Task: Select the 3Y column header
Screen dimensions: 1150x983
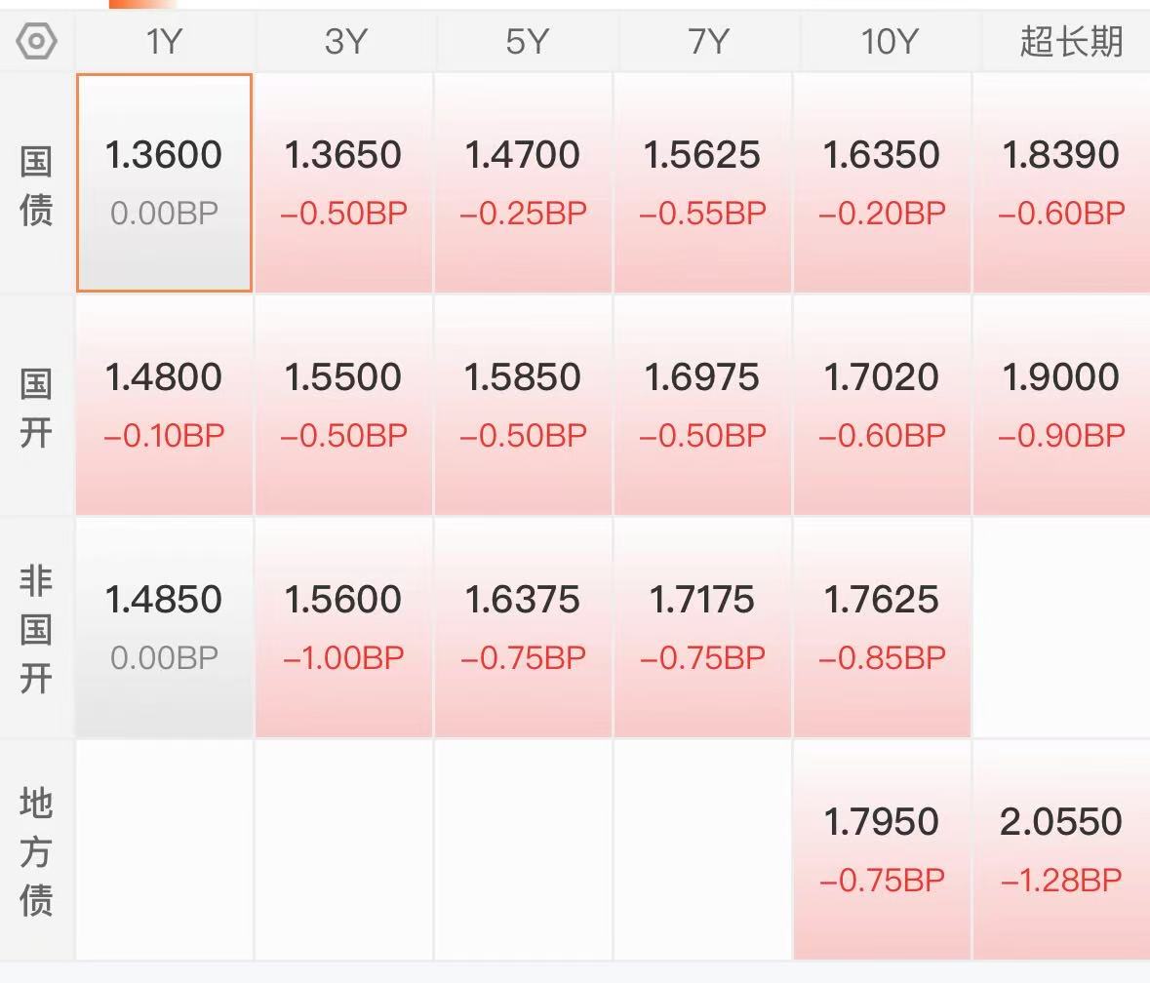Action: click(344, 41)
